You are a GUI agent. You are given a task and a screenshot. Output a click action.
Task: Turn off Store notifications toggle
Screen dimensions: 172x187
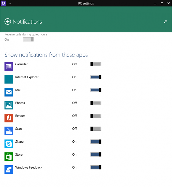pos(96,154)
